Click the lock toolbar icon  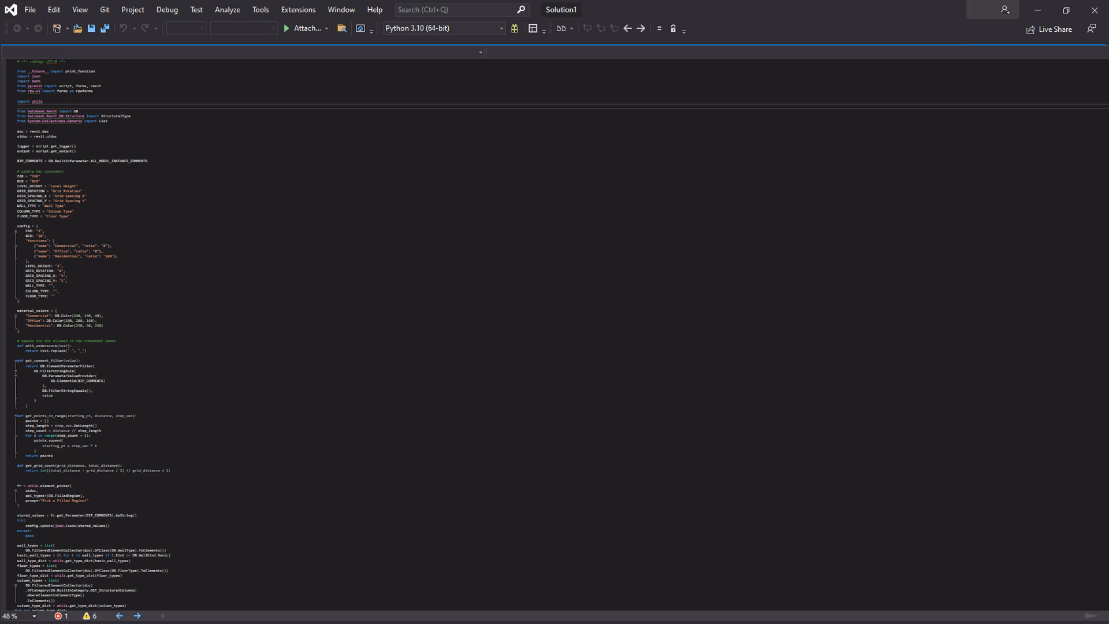tap(673, 28)
